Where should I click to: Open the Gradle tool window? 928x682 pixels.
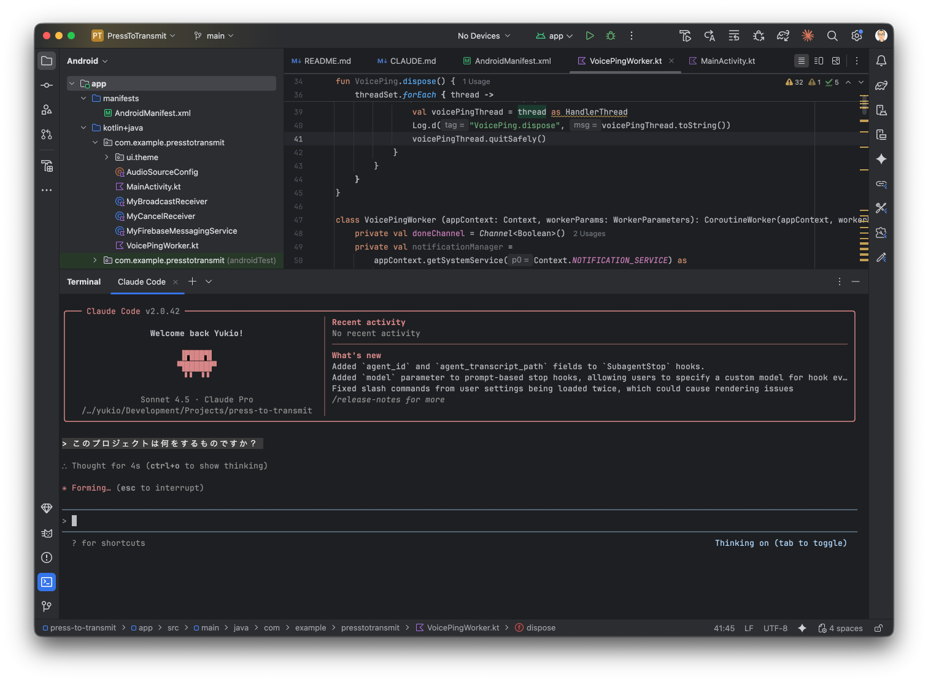pos(881,86)
